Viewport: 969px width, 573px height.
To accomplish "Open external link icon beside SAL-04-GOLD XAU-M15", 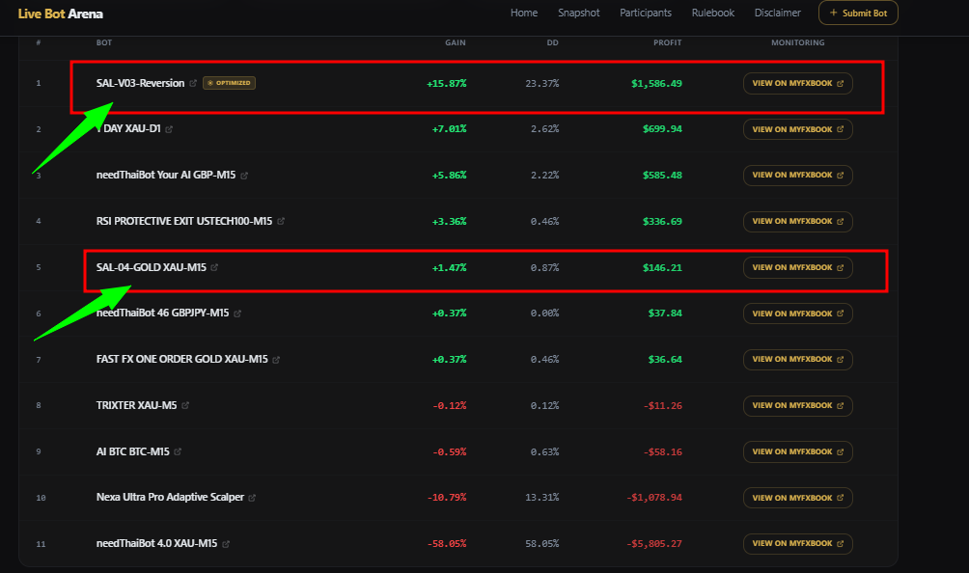I will pos(214,268).
